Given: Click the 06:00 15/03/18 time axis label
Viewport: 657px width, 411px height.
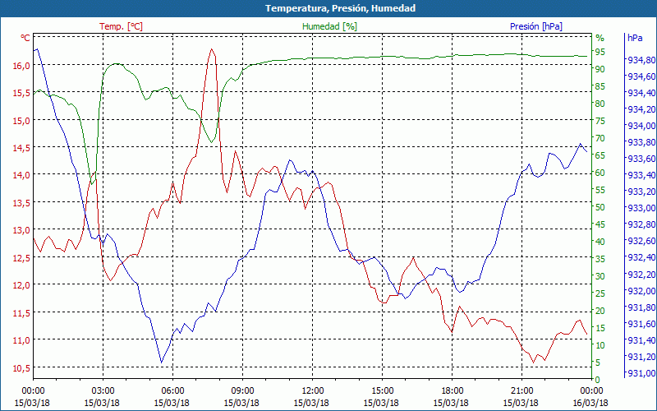Looking at the screenshot, I should coord(172,398).
